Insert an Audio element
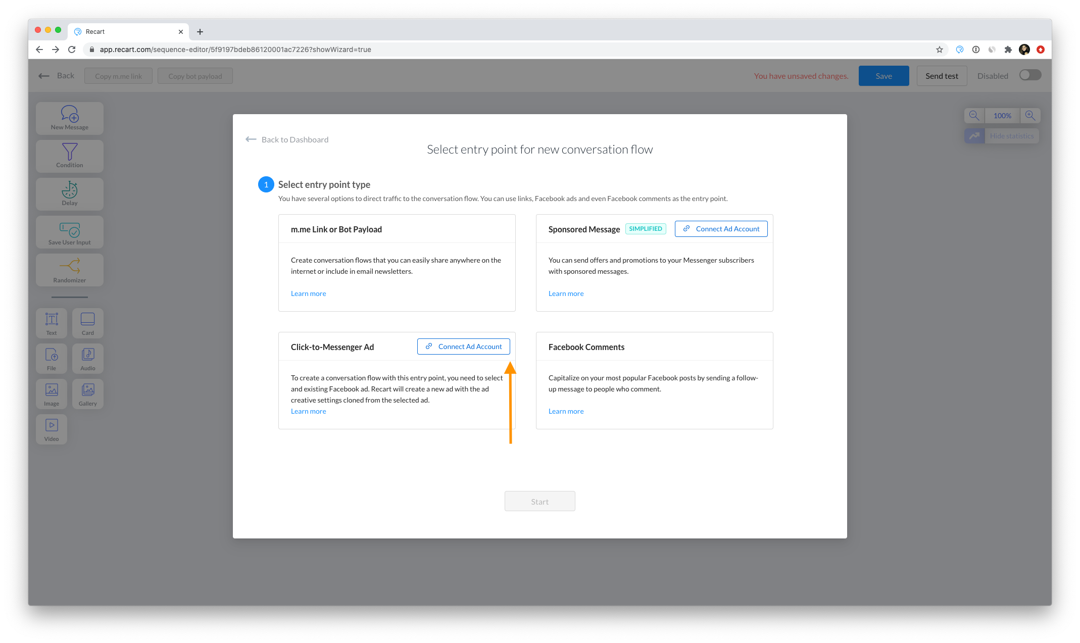The width and height of the screenshot is (1080, 643). click(88, 358)
